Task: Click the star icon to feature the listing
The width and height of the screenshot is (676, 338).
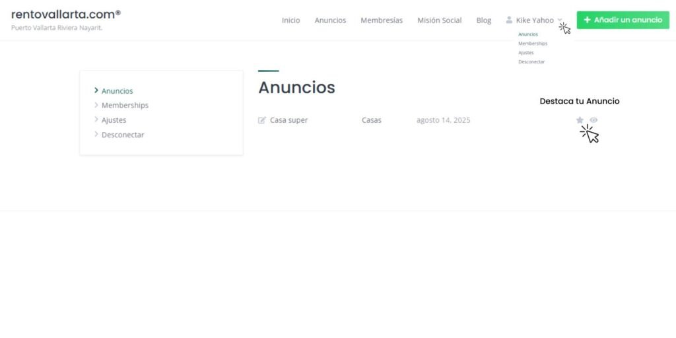Action: pyautogui.click(x=580, y=120)
